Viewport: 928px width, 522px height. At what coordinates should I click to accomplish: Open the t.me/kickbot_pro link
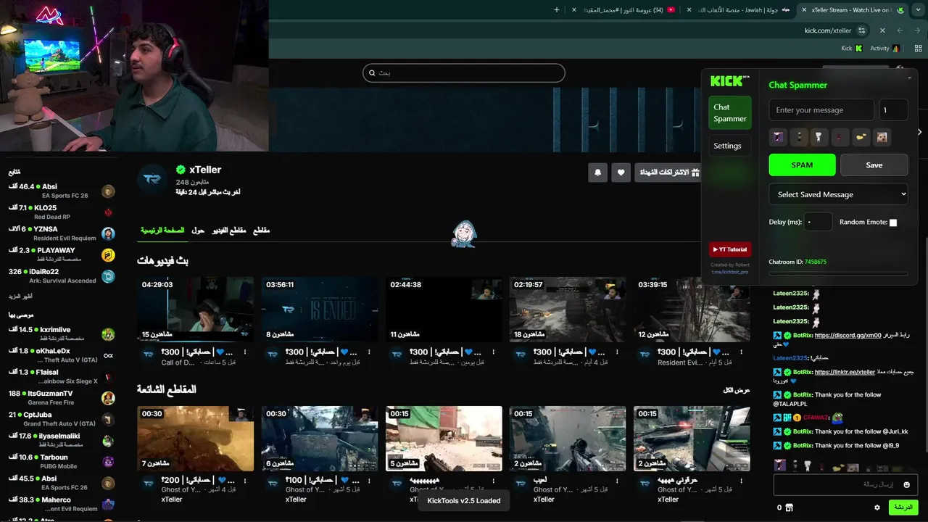730,273
